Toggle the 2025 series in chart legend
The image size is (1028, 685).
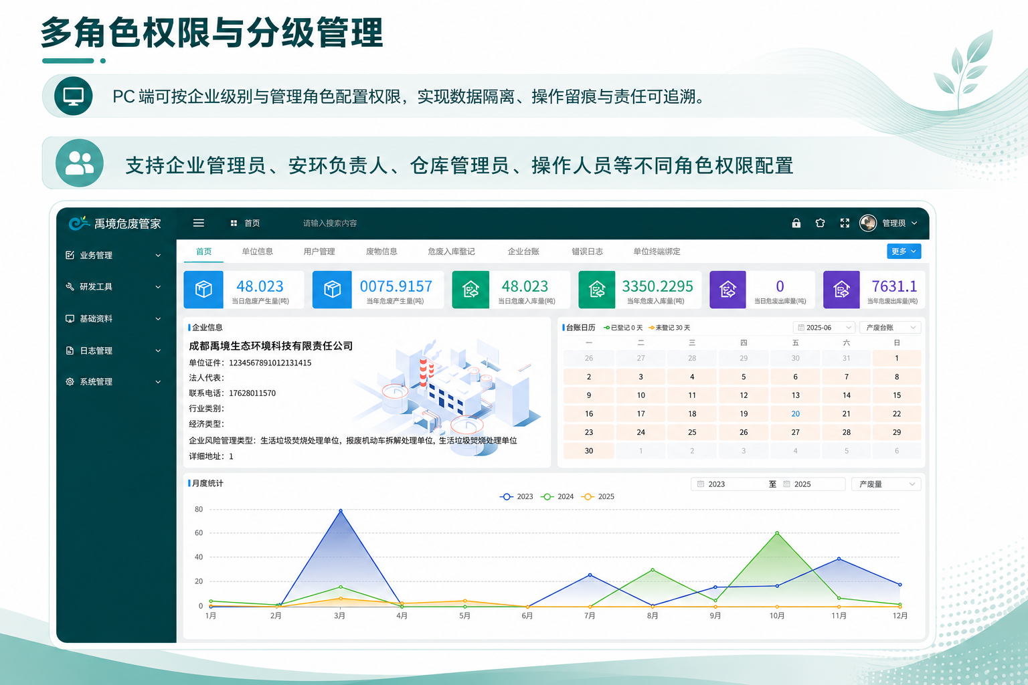598,496
